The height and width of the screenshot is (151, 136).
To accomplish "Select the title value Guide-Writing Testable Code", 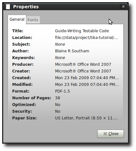I will [x=82, y=31].
